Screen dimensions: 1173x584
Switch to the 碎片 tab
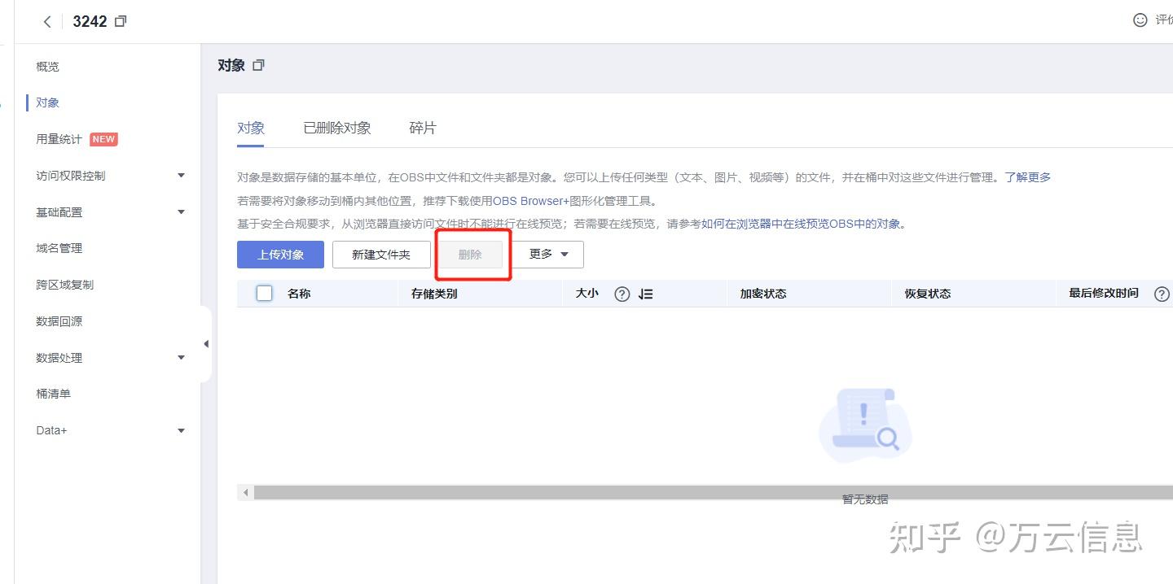422,127
